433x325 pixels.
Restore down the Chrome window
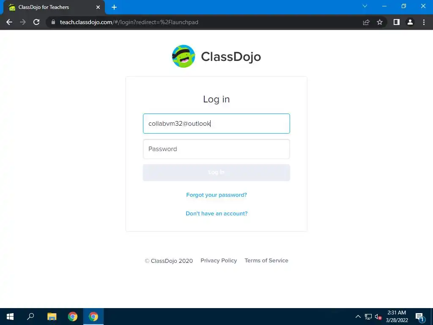[404, 6]
